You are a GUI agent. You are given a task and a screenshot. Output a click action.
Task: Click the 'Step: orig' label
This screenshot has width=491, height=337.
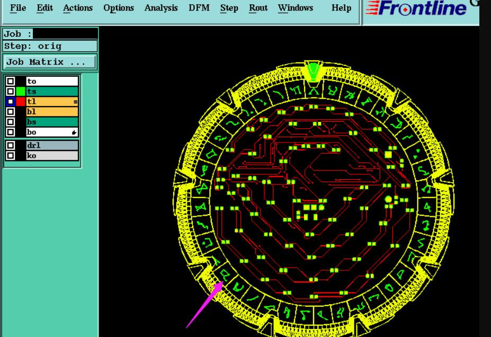(x=50, y=46)
